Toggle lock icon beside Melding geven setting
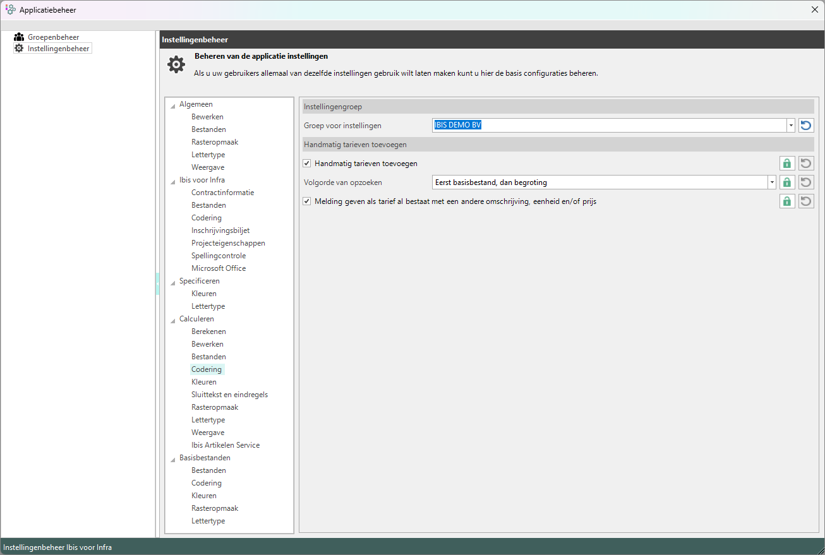This screenshot has height=555, width=825. tap(786, 201)
